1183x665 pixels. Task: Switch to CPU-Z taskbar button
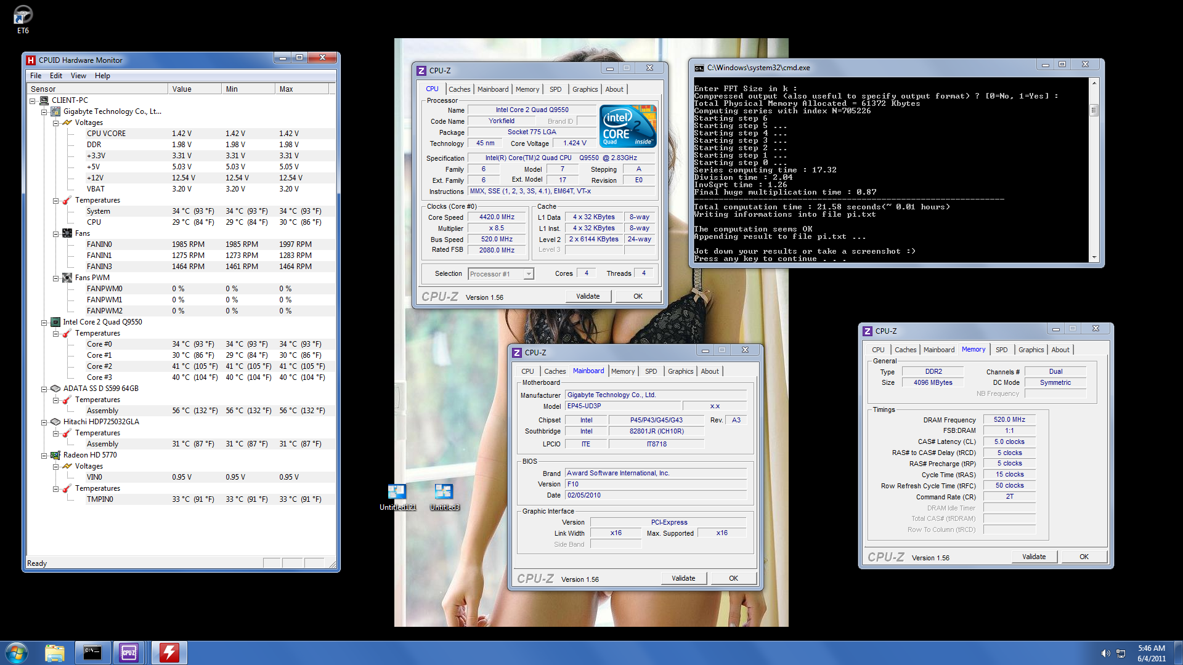coord(129,653)
